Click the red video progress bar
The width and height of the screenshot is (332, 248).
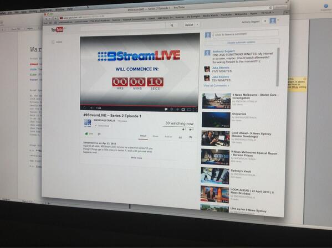point(139,105)
